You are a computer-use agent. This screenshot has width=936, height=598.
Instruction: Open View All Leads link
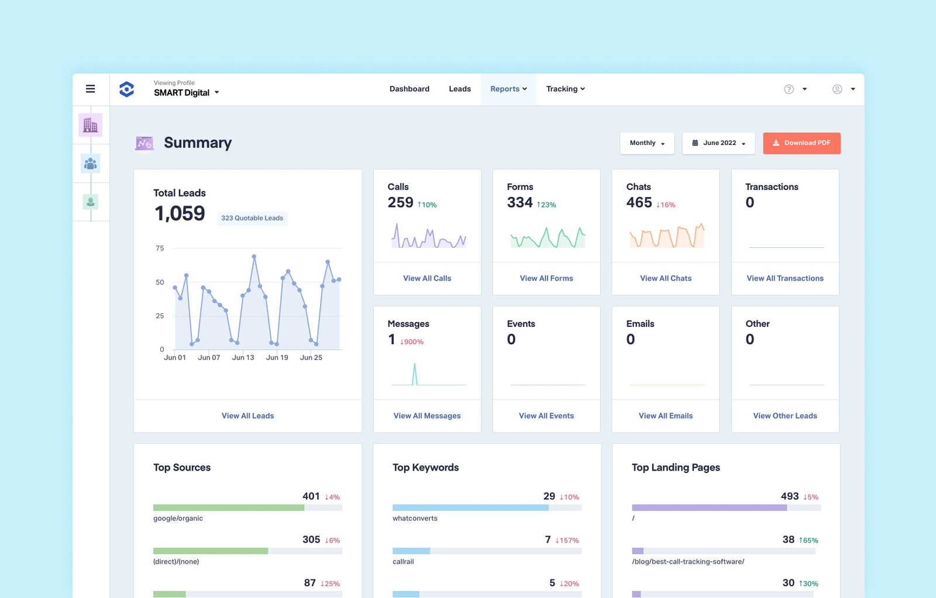point(247,416)
